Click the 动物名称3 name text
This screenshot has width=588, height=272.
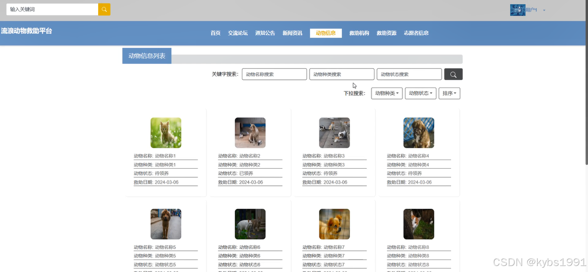tap(334, 156)
